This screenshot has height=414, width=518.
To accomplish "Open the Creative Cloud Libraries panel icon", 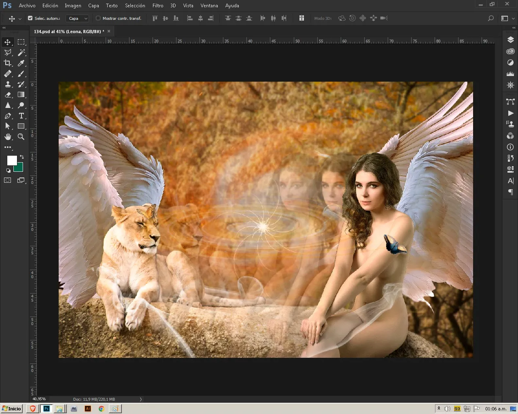I will pyautogui.click(x=510, y=51).
